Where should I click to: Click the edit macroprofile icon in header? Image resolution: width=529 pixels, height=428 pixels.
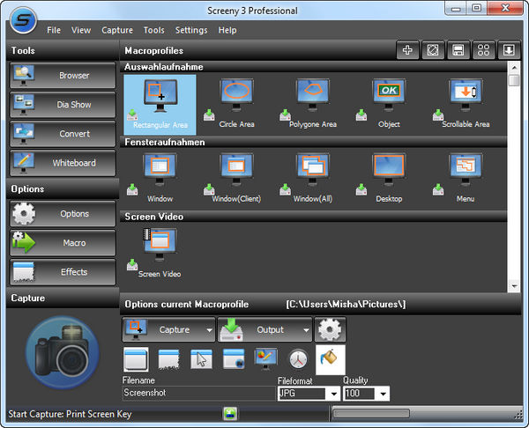[433, 50]
